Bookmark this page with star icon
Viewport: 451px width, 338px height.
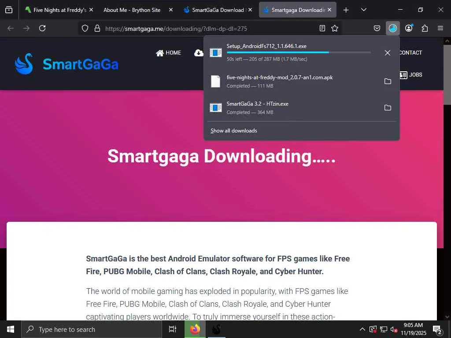[335, 28]
